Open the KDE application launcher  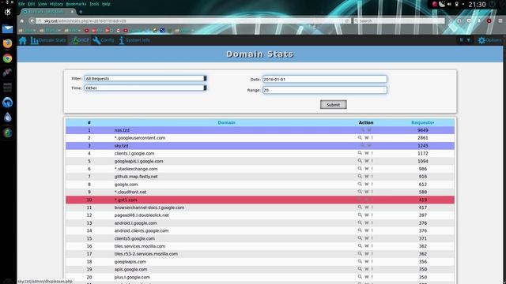tap(7, 12)
